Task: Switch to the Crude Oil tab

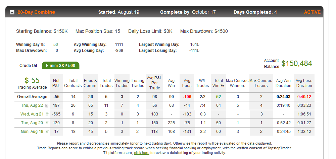Action: pyautogui.click(x=28, y=65)
